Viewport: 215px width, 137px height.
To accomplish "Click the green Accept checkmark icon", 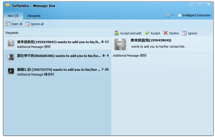I will (x=147, y=33).
